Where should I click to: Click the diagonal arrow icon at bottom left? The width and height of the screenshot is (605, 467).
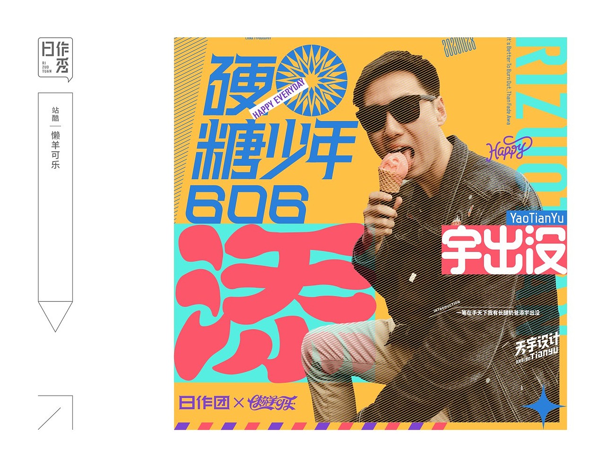click(x=55, y=412)
